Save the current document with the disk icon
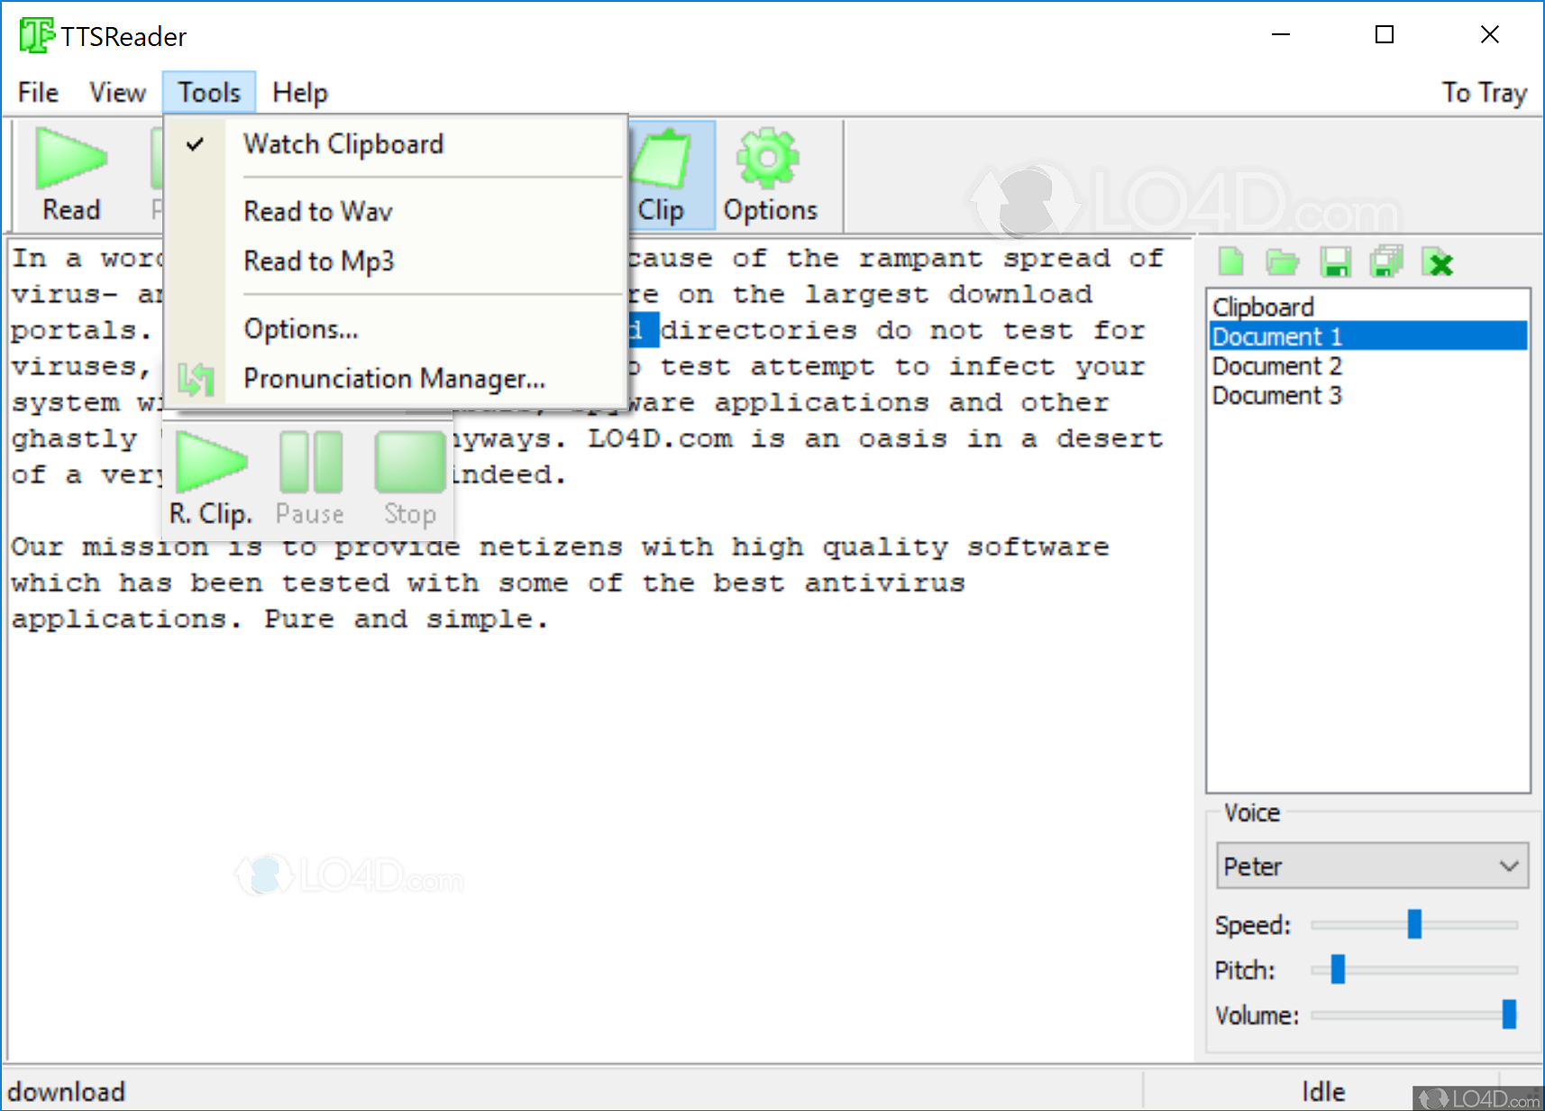 [1335, 262]
